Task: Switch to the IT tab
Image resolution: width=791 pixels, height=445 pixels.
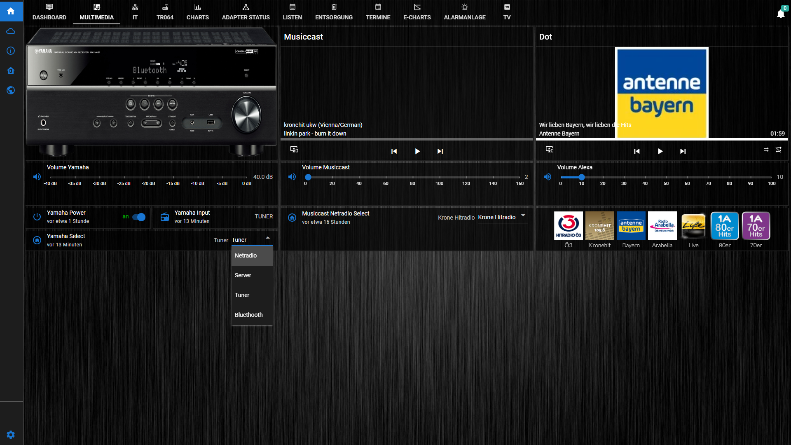Action: pos(135,12)
